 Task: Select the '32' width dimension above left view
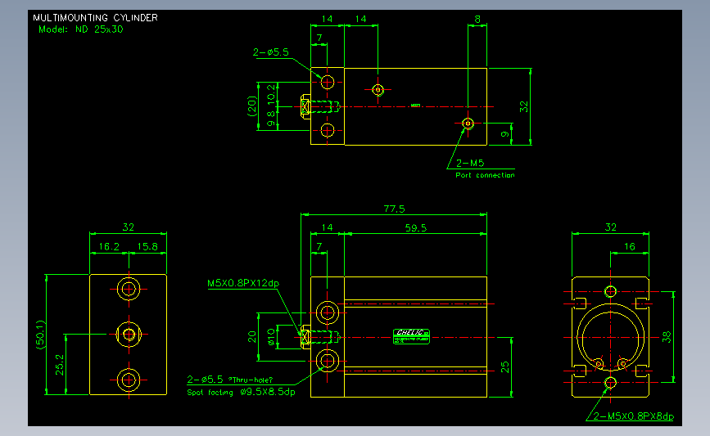click(128, 227)
